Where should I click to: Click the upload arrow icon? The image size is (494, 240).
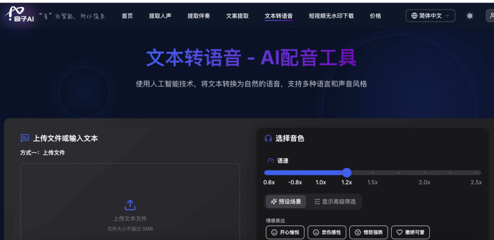click(x=130, y=205)
